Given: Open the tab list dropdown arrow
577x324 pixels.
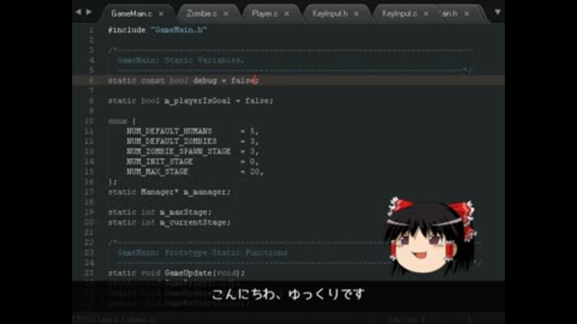Looking at the screenshot, I should 498,13.
